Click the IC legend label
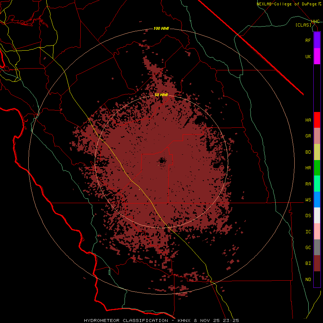Viewport: 323px width, 323px height. pyautogui.click(x=308, y=232)
